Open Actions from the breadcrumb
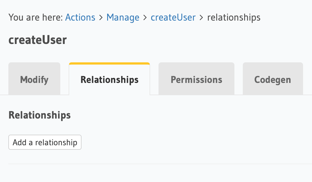Image resolution: width=312 pixels, height=182 pixels. (x=80, y=17)
